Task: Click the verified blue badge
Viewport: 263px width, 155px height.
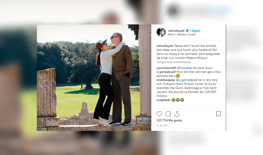Action: point(187,31)
